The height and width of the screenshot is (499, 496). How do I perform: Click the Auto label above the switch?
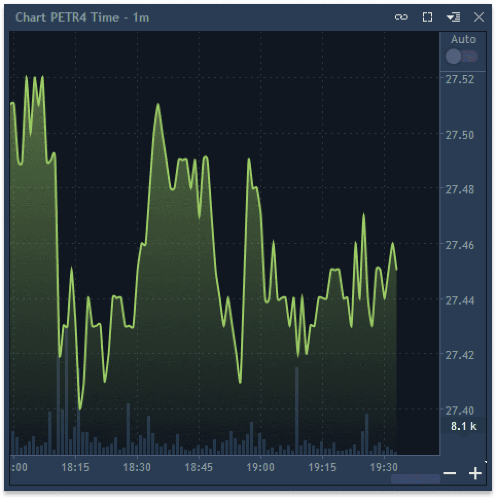click(463, 39)
